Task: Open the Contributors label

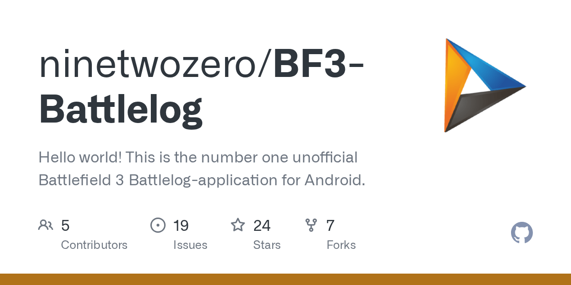Action: pyautogui.click(x=94, y=245)
